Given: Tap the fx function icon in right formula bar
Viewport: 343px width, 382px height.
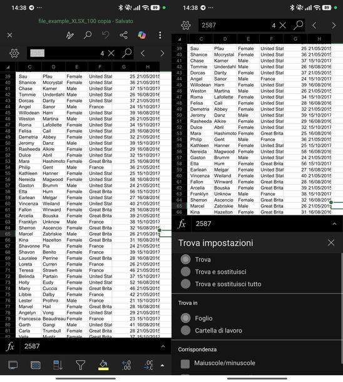Looking at the screenshot, I should coord(182,224).
